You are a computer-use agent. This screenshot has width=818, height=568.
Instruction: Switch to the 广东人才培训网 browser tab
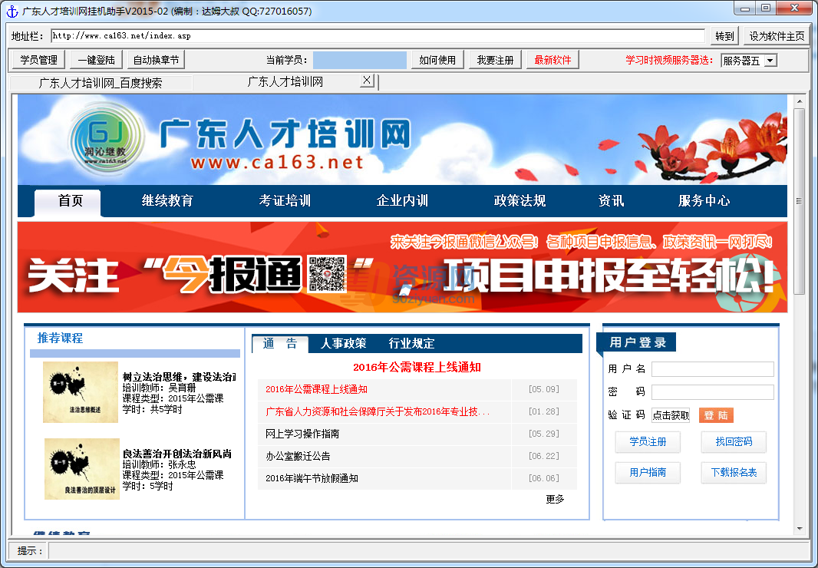pos(285,82)
